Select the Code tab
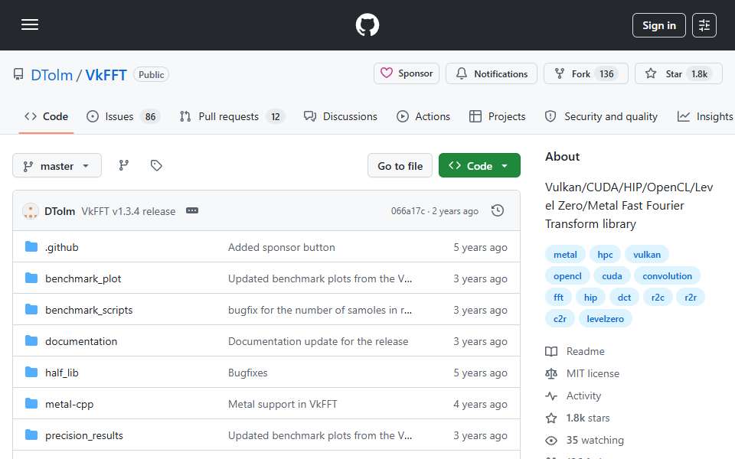Viewport: 735px width, 459px height. 47,116
